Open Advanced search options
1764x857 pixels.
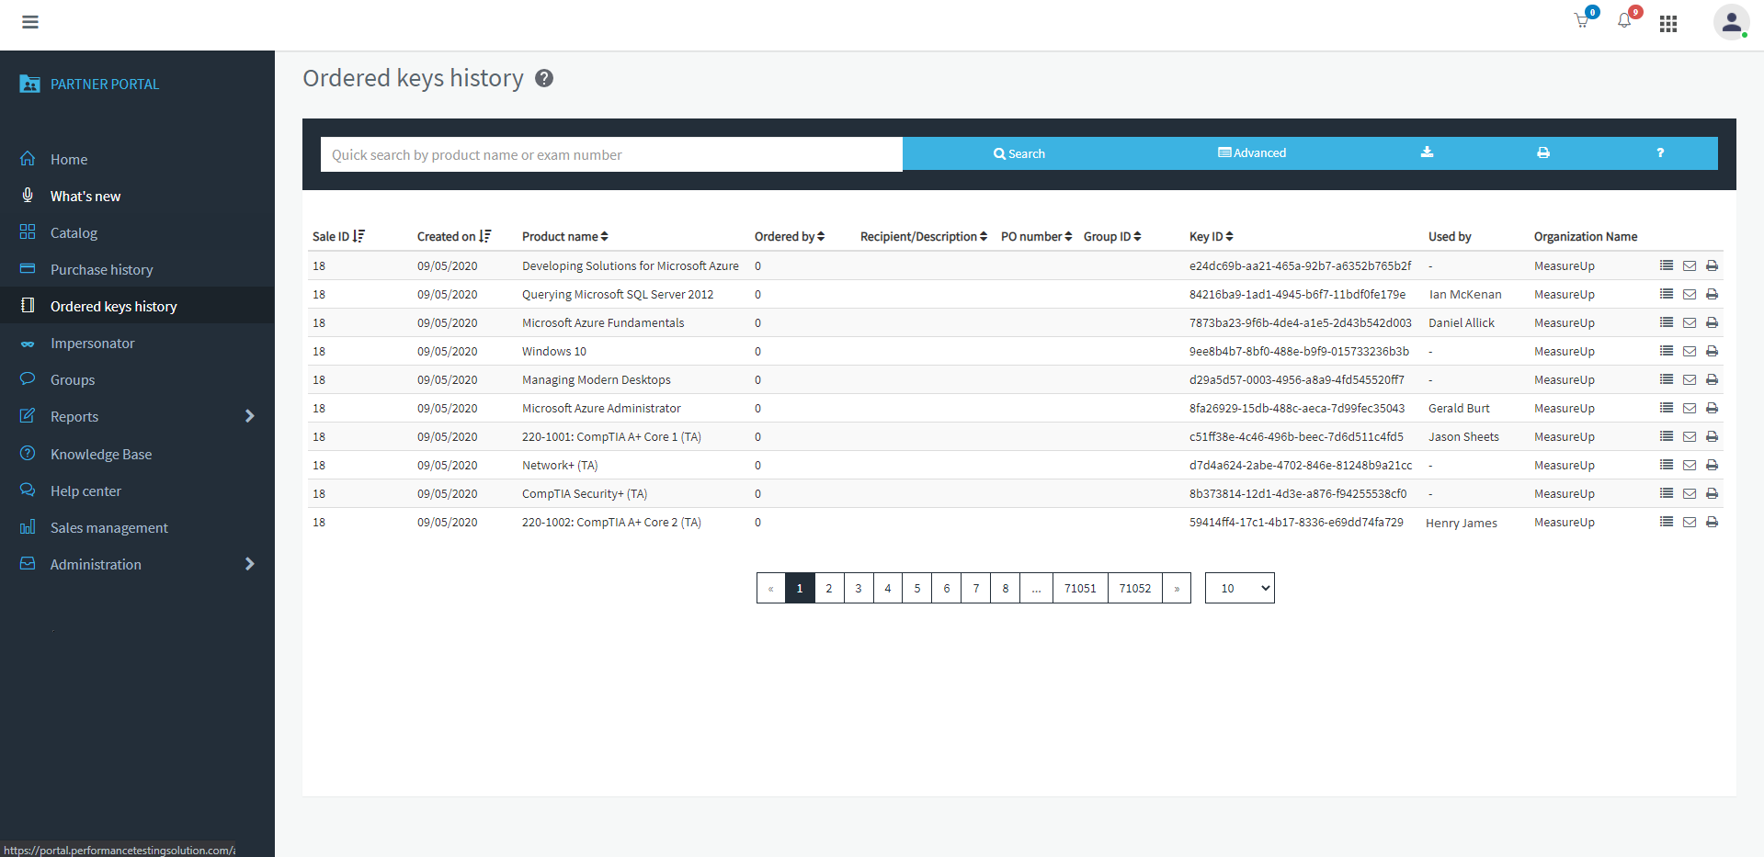click(x=1252, y=153)
